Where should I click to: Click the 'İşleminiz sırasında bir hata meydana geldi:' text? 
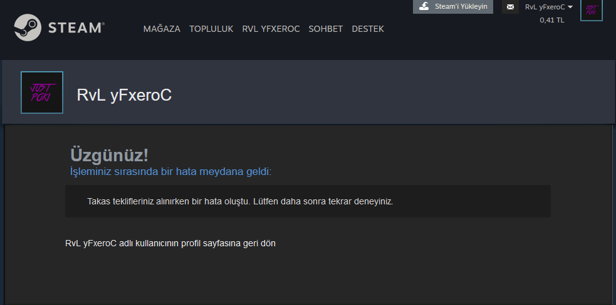point(171,172)
